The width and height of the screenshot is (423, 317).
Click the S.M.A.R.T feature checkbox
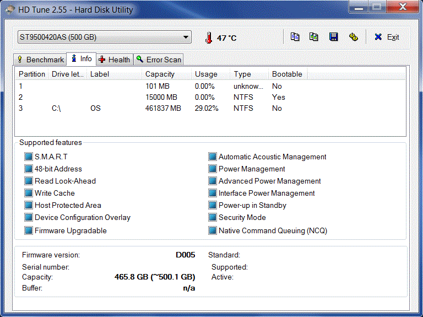(28, 157)
